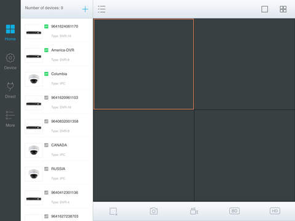Select device 9641624061170
Viewport: 295px width, 221px height.
57,31
